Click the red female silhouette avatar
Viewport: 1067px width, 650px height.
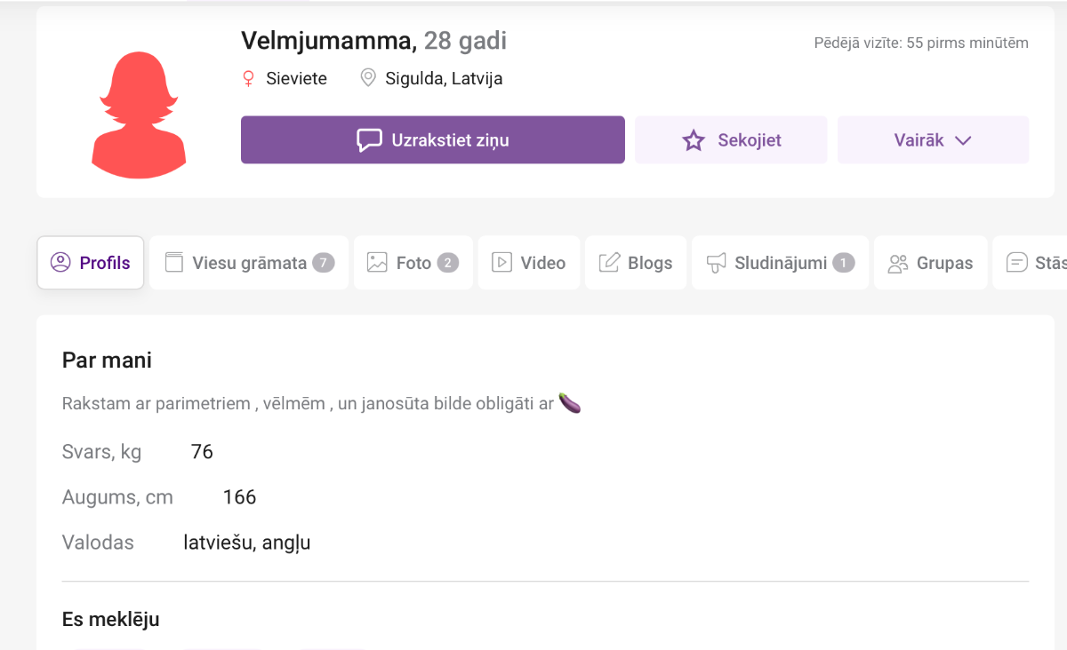tap(139, 115)
